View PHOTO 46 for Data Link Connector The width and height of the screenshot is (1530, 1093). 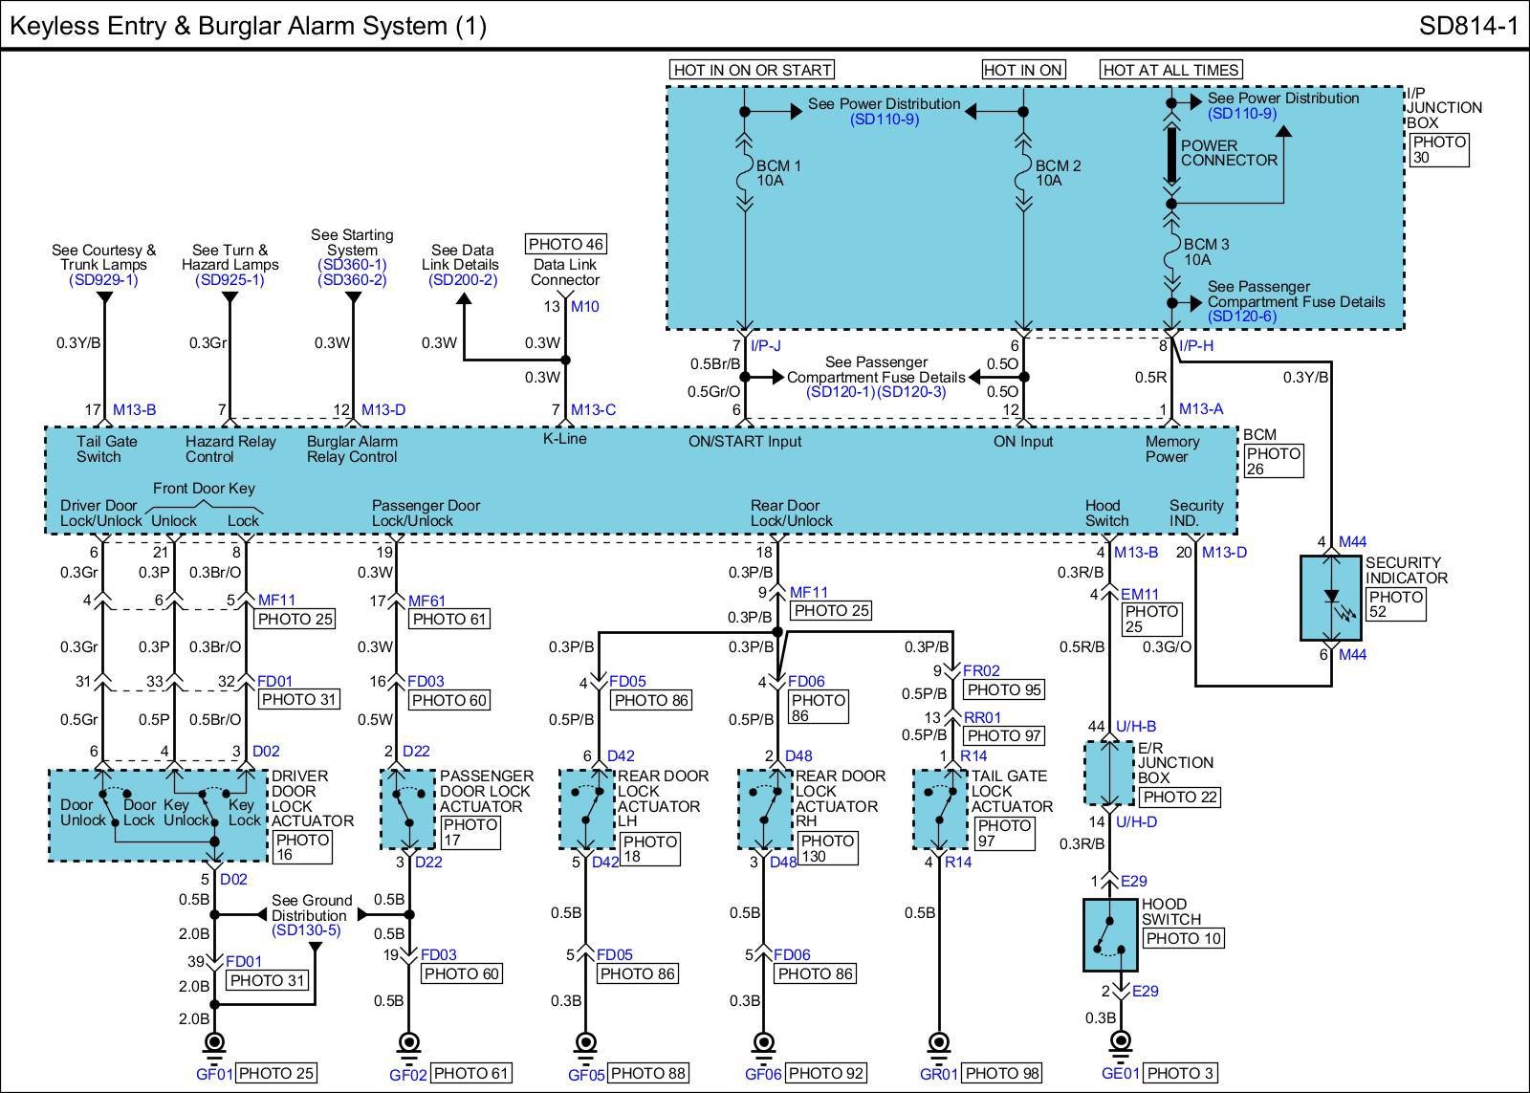(566, 245)
